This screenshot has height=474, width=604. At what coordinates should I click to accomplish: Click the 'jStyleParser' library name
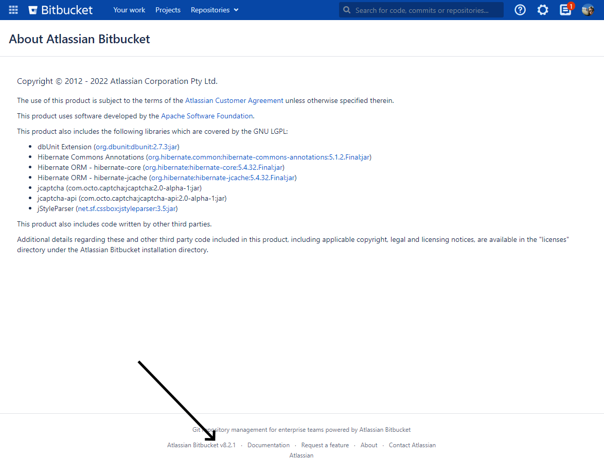pos(56,208)
